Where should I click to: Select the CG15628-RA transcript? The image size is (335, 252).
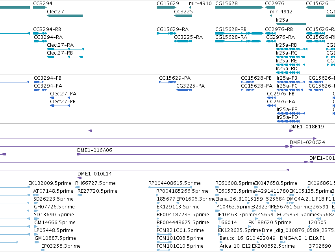(x=238, y=41)
